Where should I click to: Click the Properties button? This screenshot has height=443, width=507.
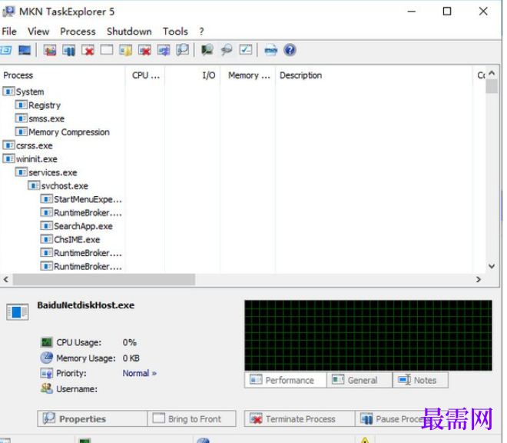click(92, 418)
